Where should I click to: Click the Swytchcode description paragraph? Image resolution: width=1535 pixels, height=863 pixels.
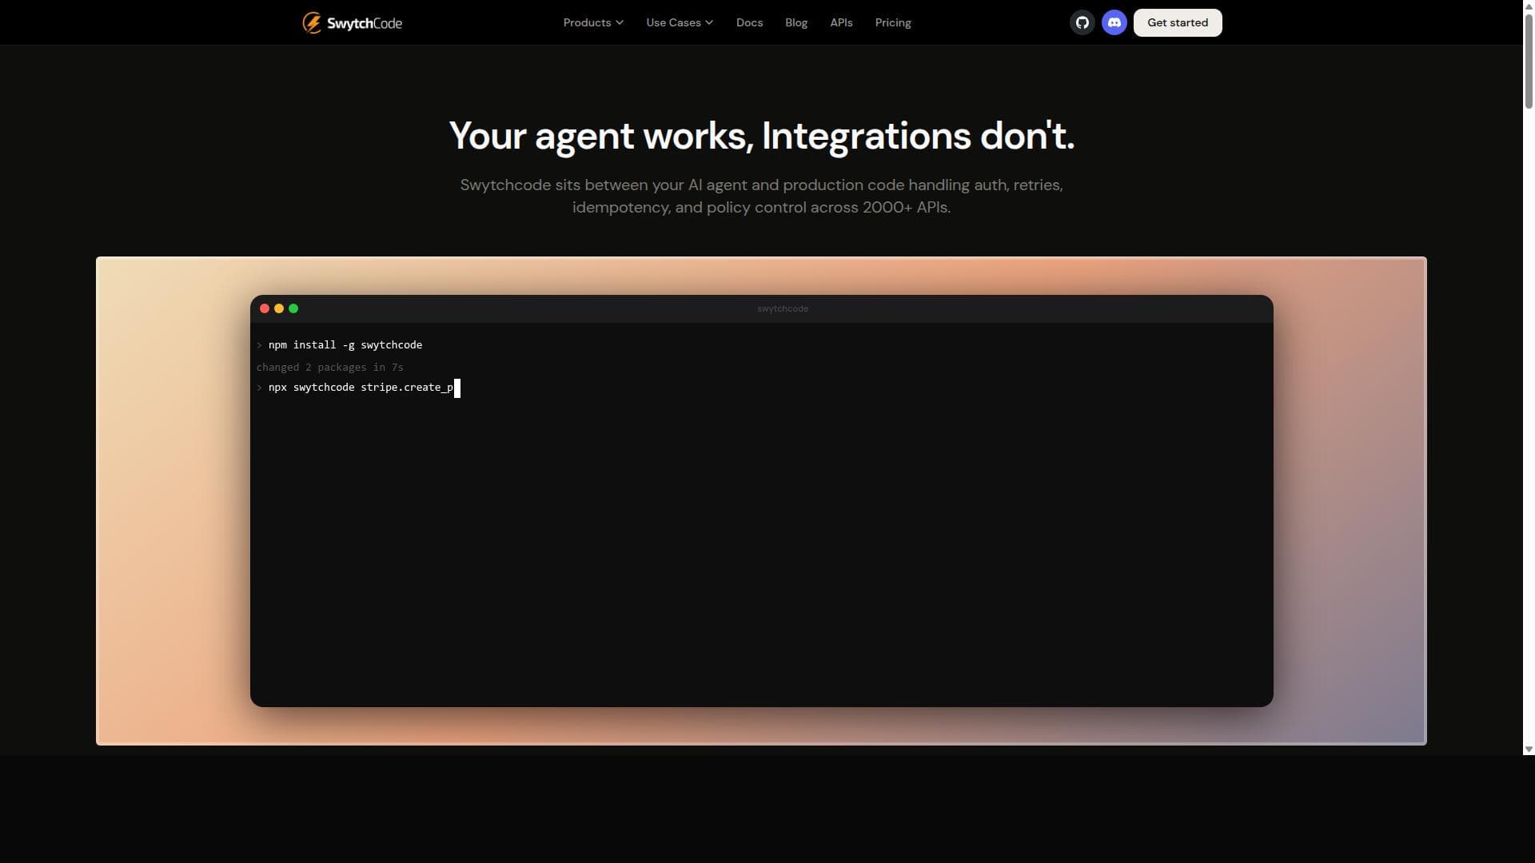[761, 196]
